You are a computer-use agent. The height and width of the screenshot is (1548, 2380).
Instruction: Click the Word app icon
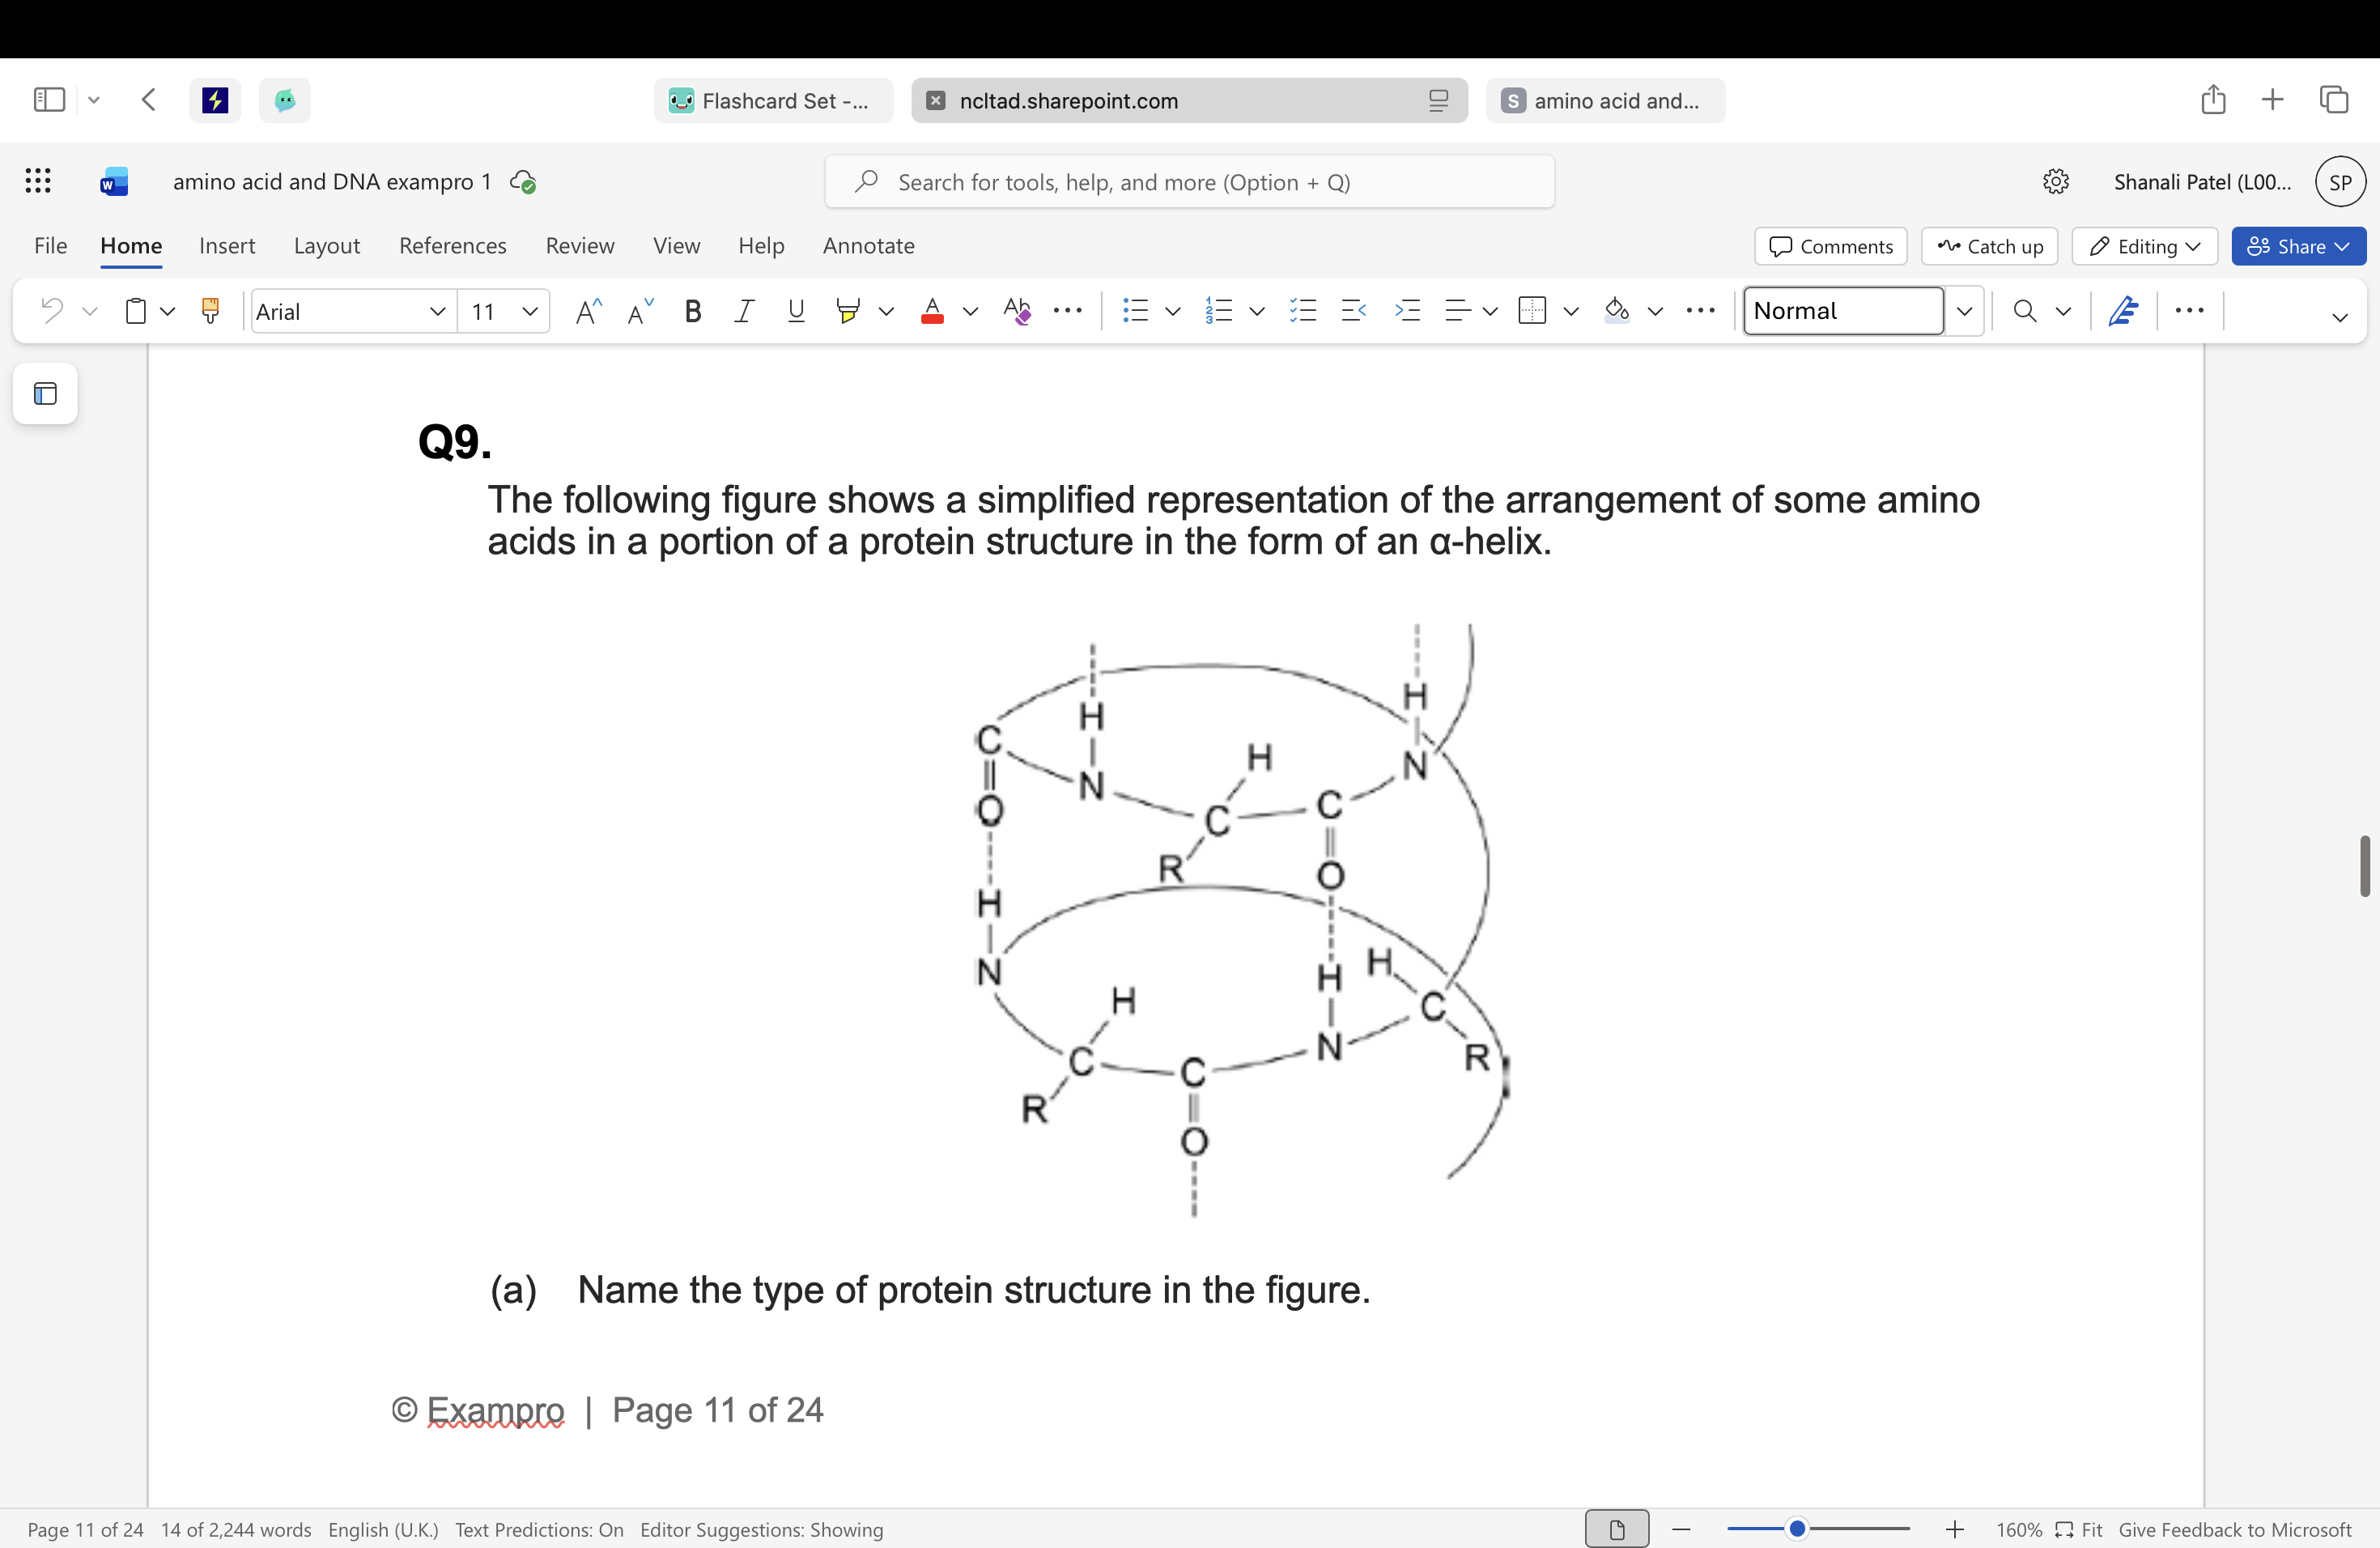pyautogui.click(x=114, y=181)
